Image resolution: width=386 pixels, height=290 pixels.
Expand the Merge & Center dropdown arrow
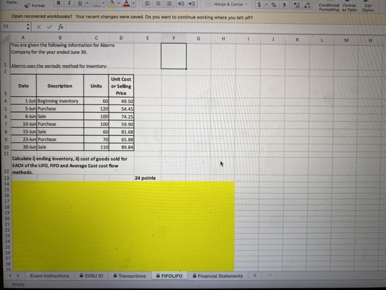pos(246,4)
